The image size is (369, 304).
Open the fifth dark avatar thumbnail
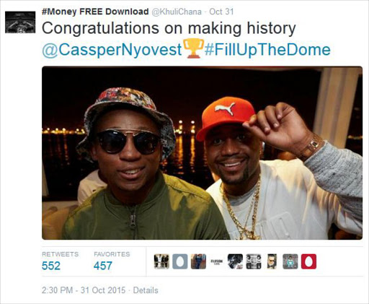pyautogui.click(x=235, y=261)
